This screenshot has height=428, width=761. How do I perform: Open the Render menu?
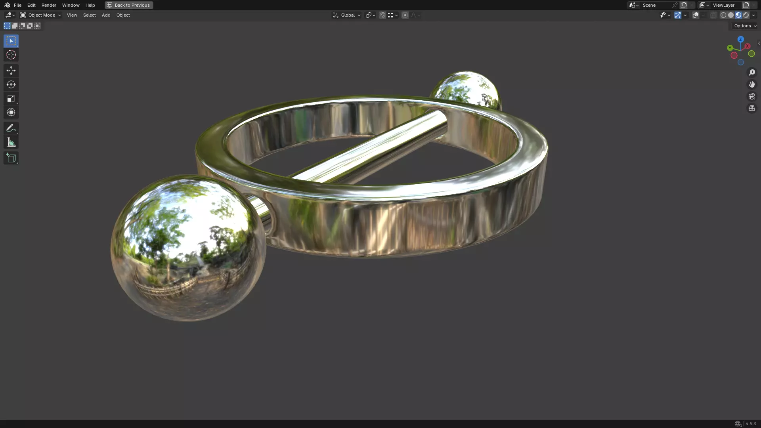point(49,5)
